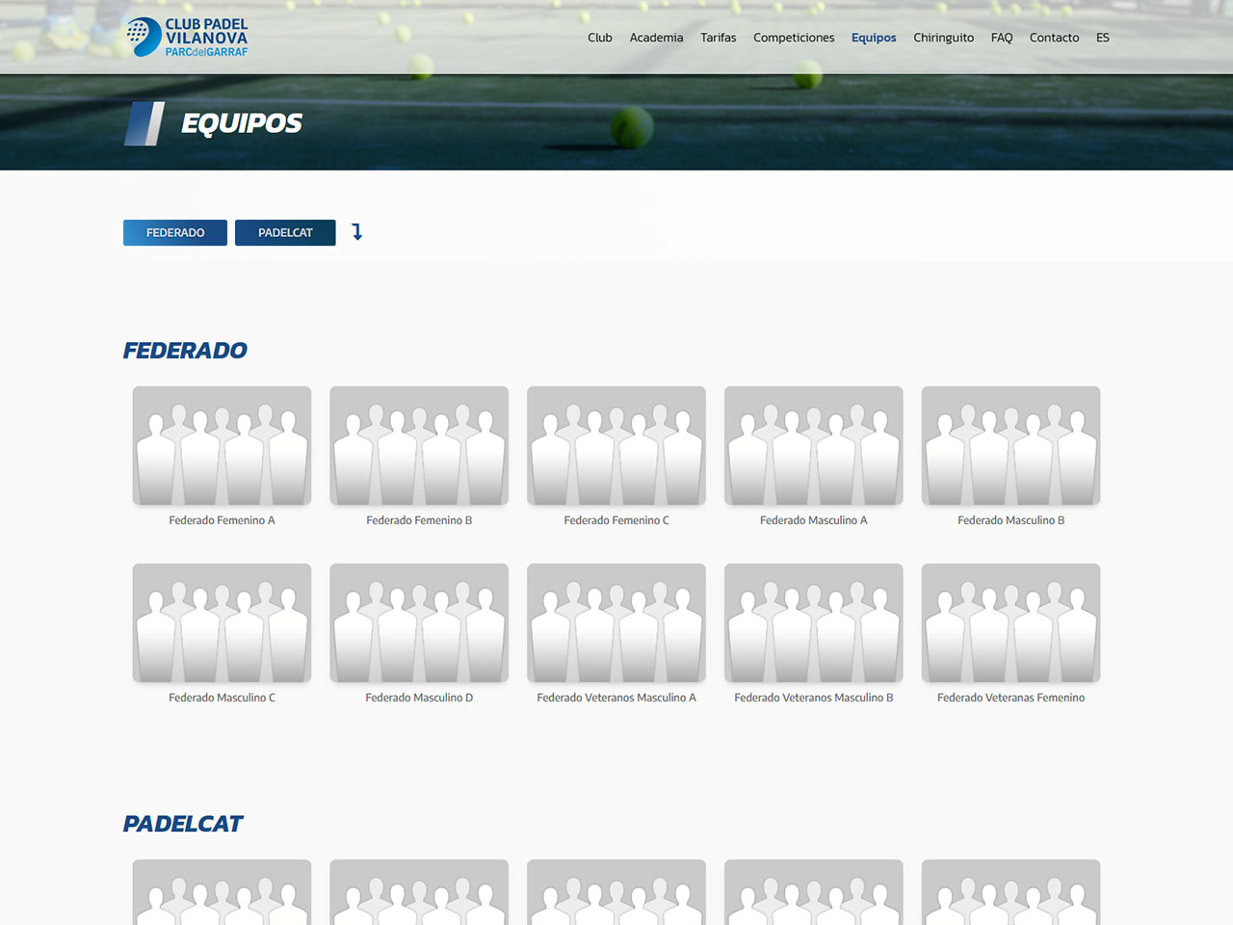View the Federado Veteranas Femenino thumbnail
Image resolution: width=1233 pixels, height=925 pixels.
click(1010, 623)
